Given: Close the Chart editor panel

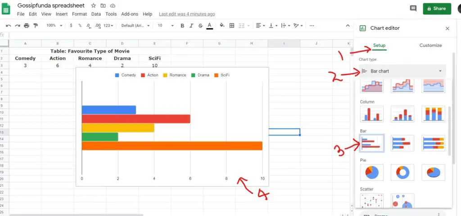Looking at the screenshot, I should pyautogui.click(x=447, y=28).
